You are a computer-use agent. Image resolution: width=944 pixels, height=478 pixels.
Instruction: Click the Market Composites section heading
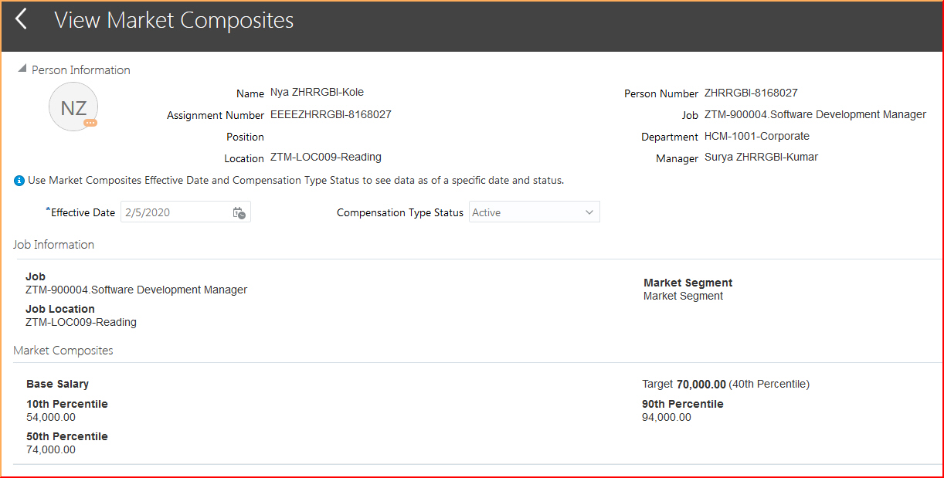63,351
